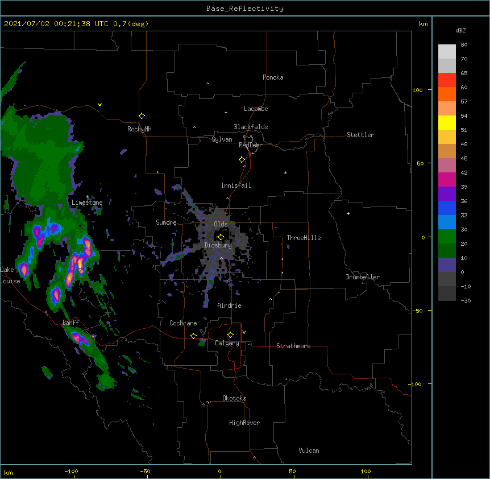Click the asterisk marker above Limestone label
This screenshot has width=490, height=479.
click(x=88, y=197)
